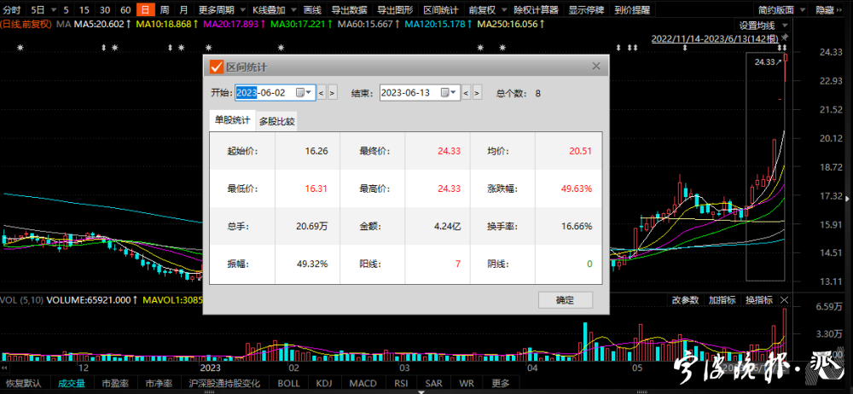The image size is (853, 394).
Task: Switch to 多股比较 tab
Action: pos(276,121)
